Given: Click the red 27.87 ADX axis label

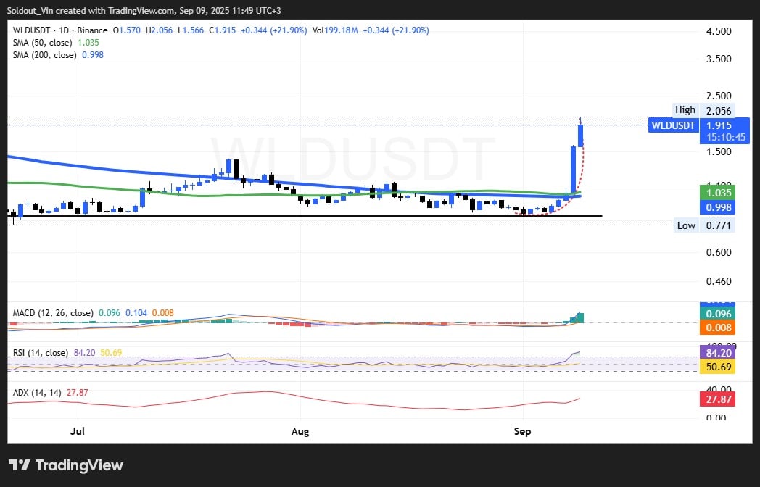Looking at the screenshot, I should (x=717, y=399).
